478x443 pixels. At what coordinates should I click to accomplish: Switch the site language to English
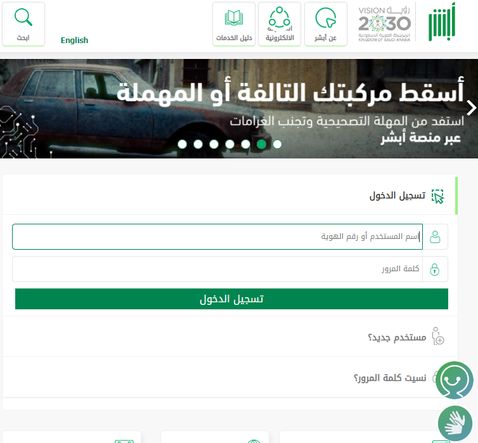click(x=74, y=41)
